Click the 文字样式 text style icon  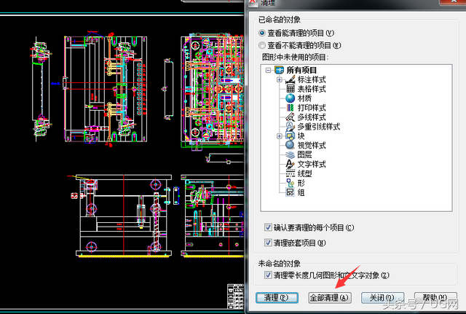click(290, 164)
